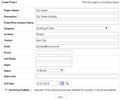The height and width of the screenshot is (100, 121).
Task: Click the End Date field showing 01/01/2018
Action: point(47,83)
